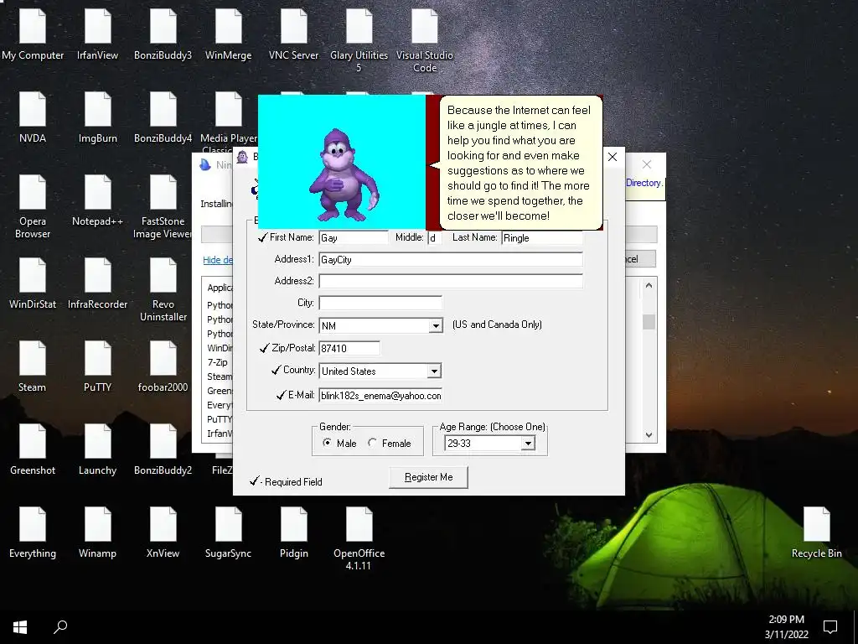Open InfraRecorder desktop shortcut
Viewport: 858px width, 644px height.
(97, 284)
